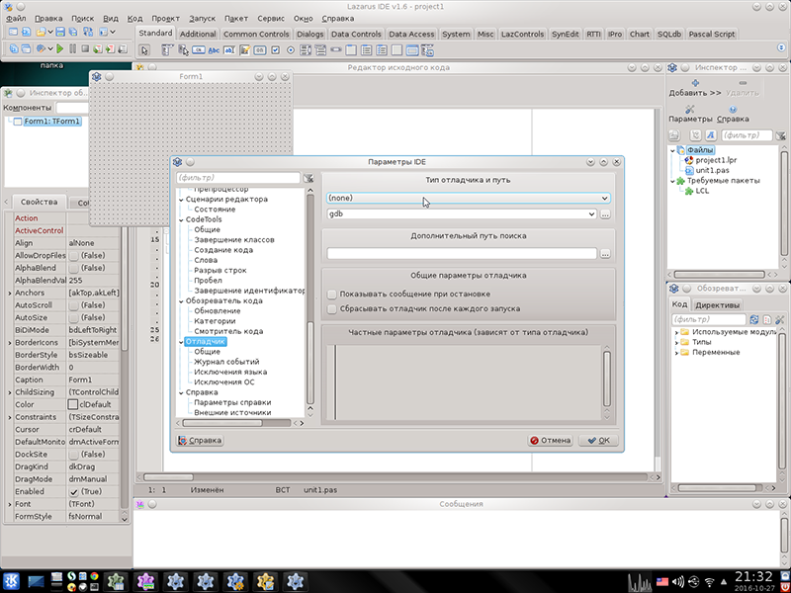This screenshot has width=791, height=593.
Task: Click the View Units list icon
Action: (14, 48)
